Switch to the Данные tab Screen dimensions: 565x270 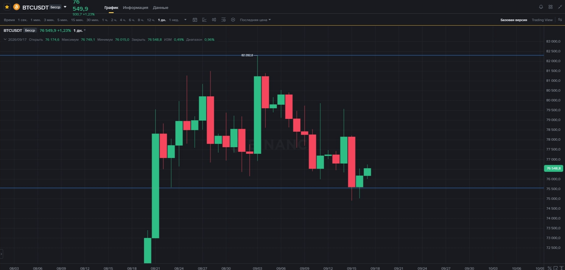pos(161,7)
